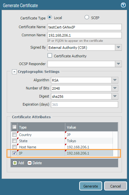Click the empty OCSP Responder field
The width and height of the screenshot is (129, 195).
click(81, 64)
